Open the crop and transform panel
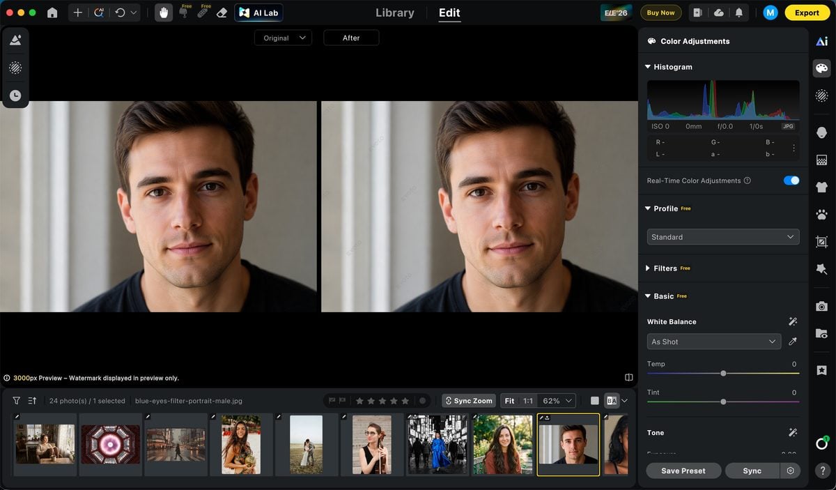Viewport: 836px width, 490px height. tap(821, 242)
